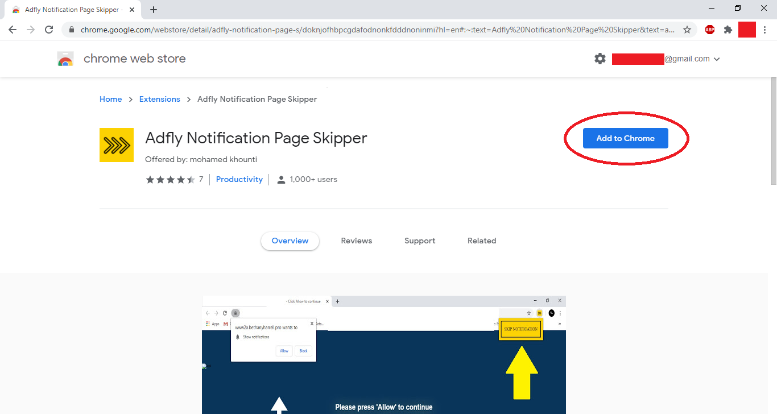This screenshot has height=414, width=777.
Task: Open the Adblock Plus extension icon
Action: 710,30
